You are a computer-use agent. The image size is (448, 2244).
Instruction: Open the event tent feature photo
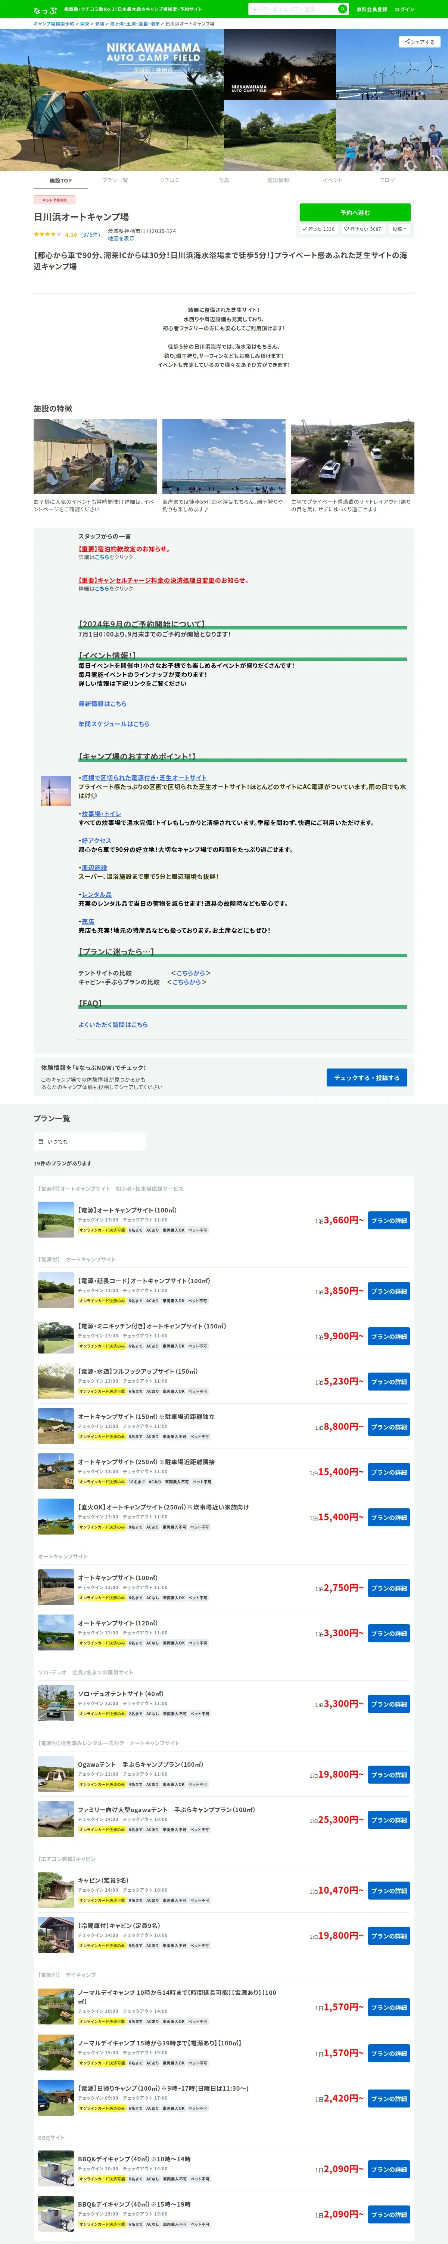(x=95, y=456)
